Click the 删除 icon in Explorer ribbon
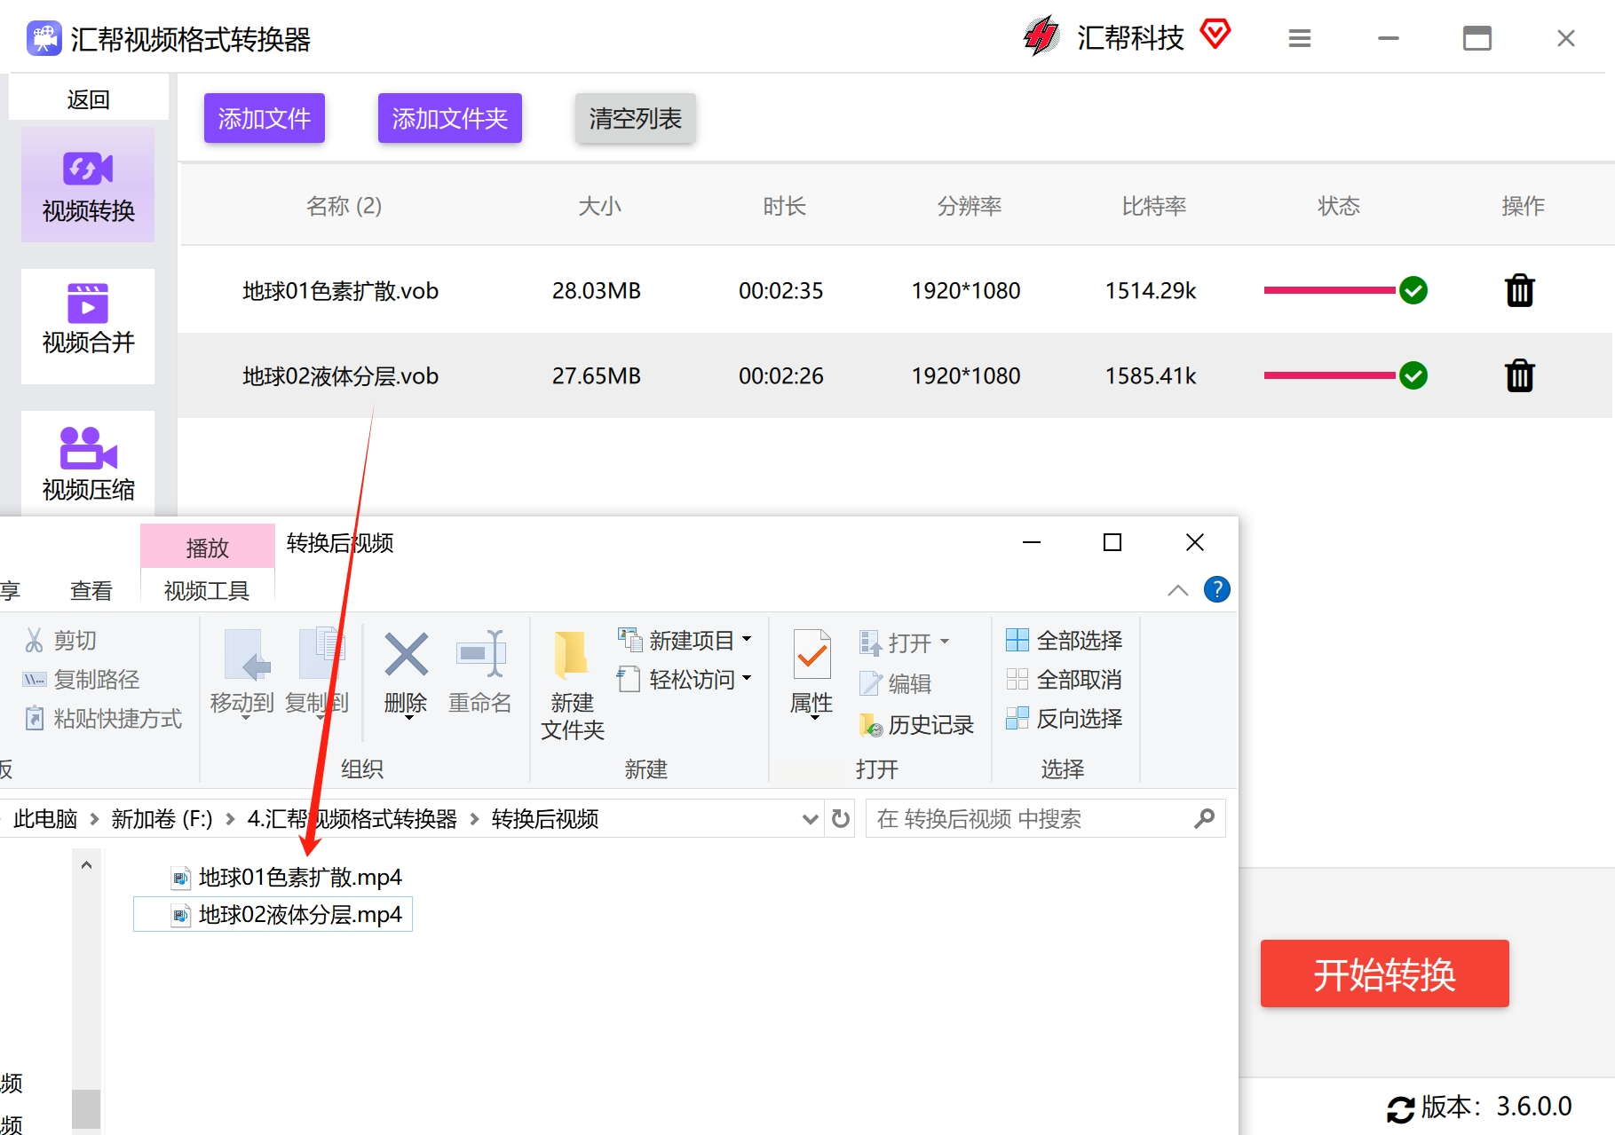Viewport: 1615px width, 1135px height. 406,657
